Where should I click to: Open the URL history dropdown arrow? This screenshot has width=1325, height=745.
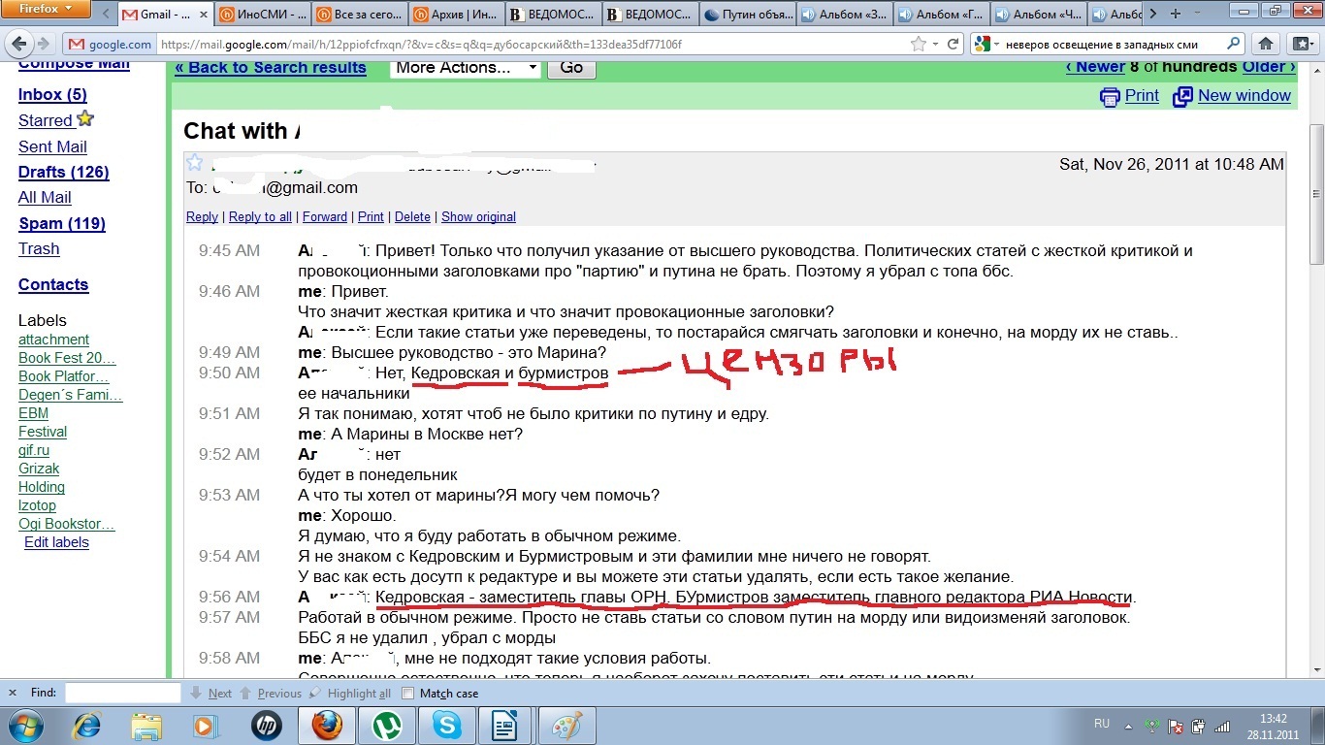click(x=936, y=44)
